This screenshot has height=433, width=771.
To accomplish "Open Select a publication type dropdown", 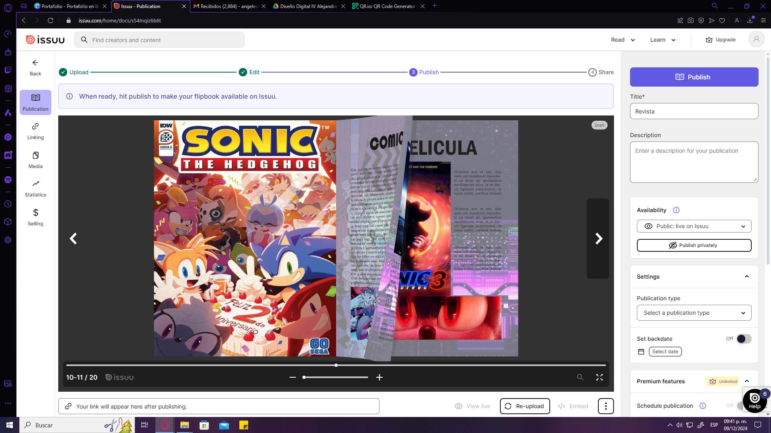I will [x=693, y=313].
